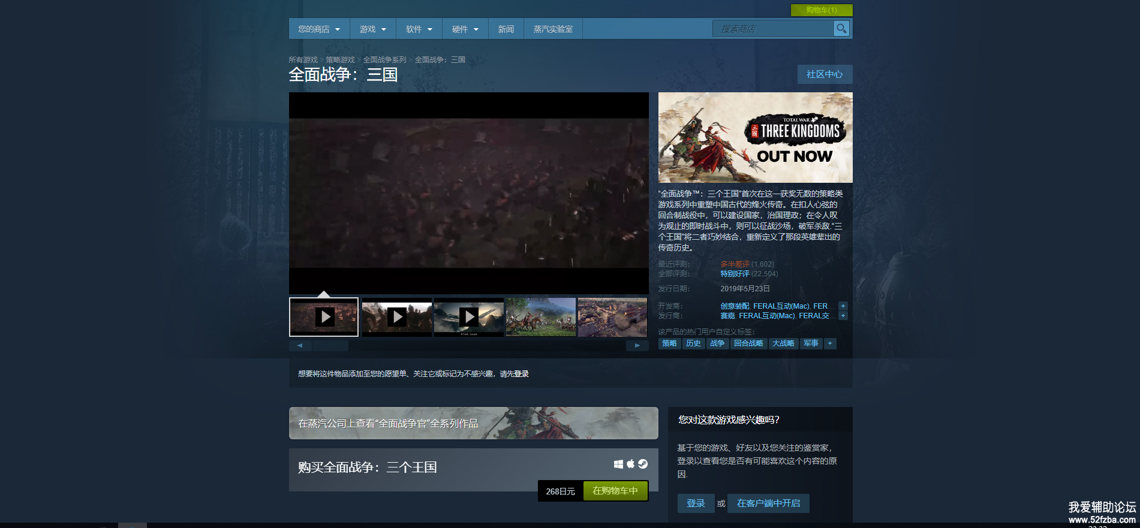Expand developer list with plus icon
1140x528 pixels.
point(843,306)
